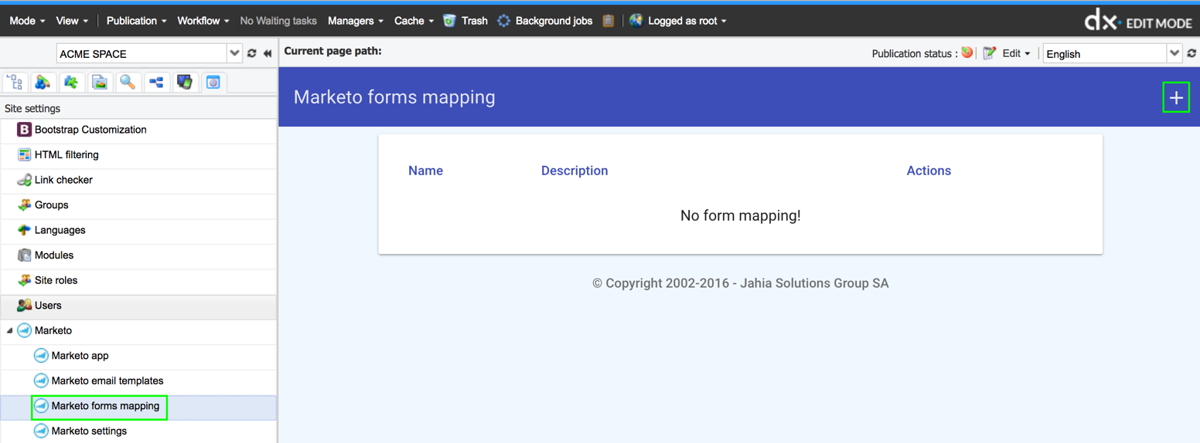The height and width of the screenshot is (443, 1200).
Task: Select Bootstrap Customization in site settings
Action: [x=90, y=130]
